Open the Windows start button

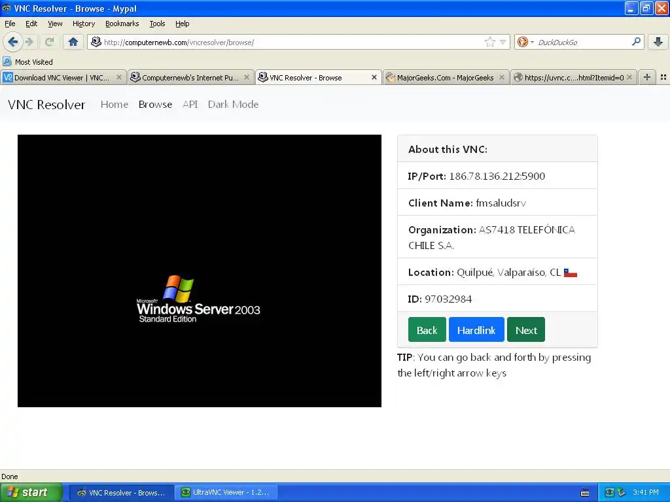[31, 492]
